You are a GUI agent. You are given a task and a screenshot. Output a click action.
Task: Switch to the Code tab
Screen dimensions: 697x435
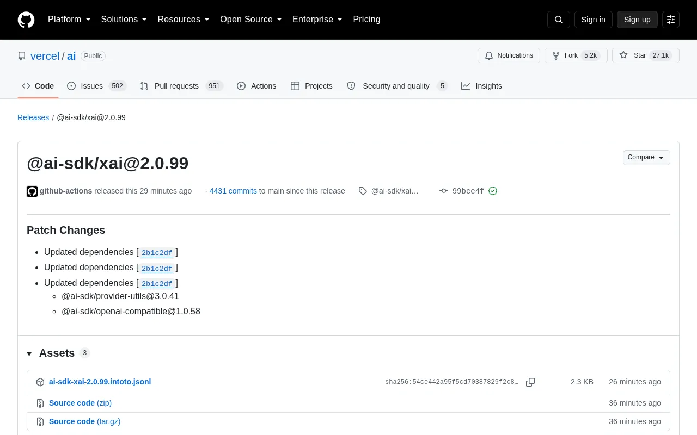point(38,86)
